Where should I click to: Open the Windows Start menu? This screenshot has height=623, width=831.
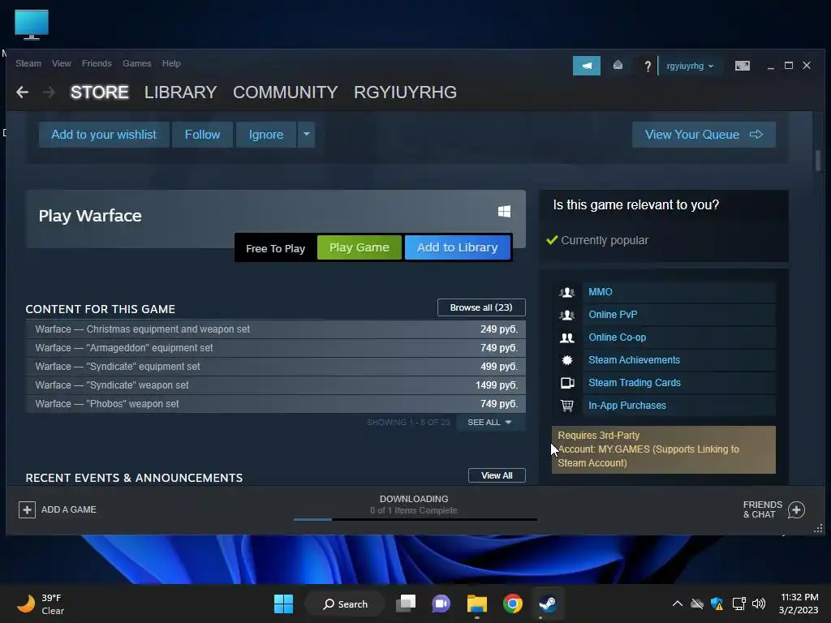click(283, 604)
